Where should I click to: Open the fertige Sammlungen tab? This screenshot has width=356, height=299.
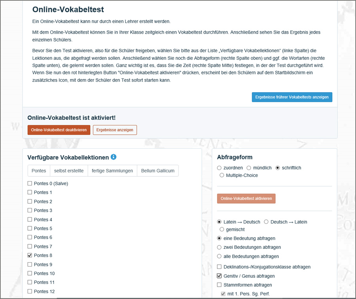112,171
